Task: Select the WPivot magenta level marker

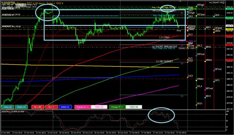Action: 197,56
